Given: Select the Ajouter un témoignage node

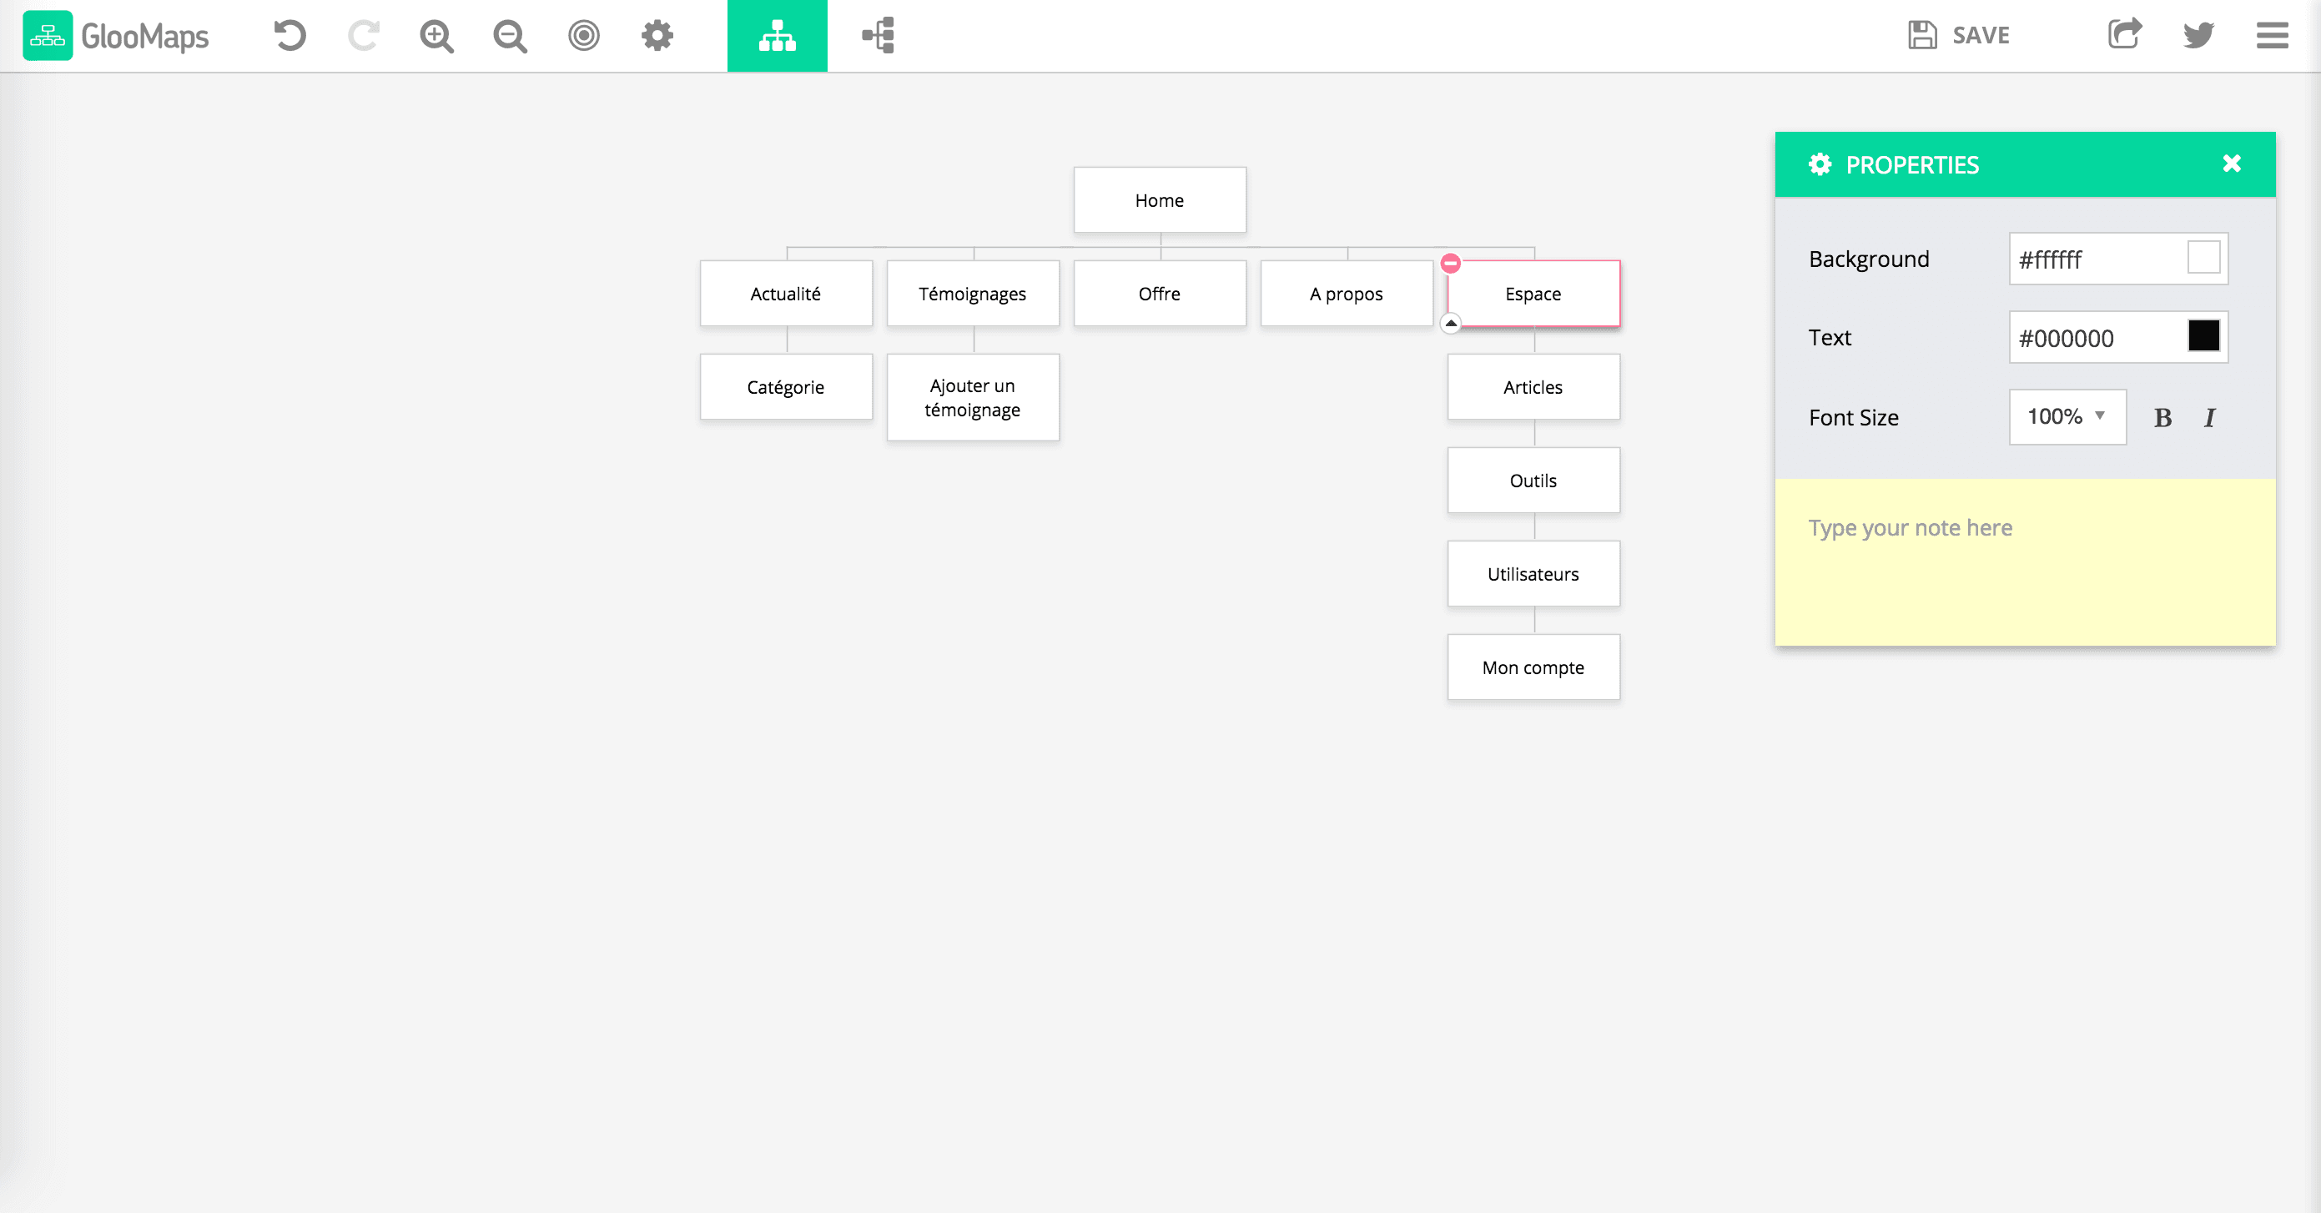Looking at the screenshot, I should (x=973, y=397).
